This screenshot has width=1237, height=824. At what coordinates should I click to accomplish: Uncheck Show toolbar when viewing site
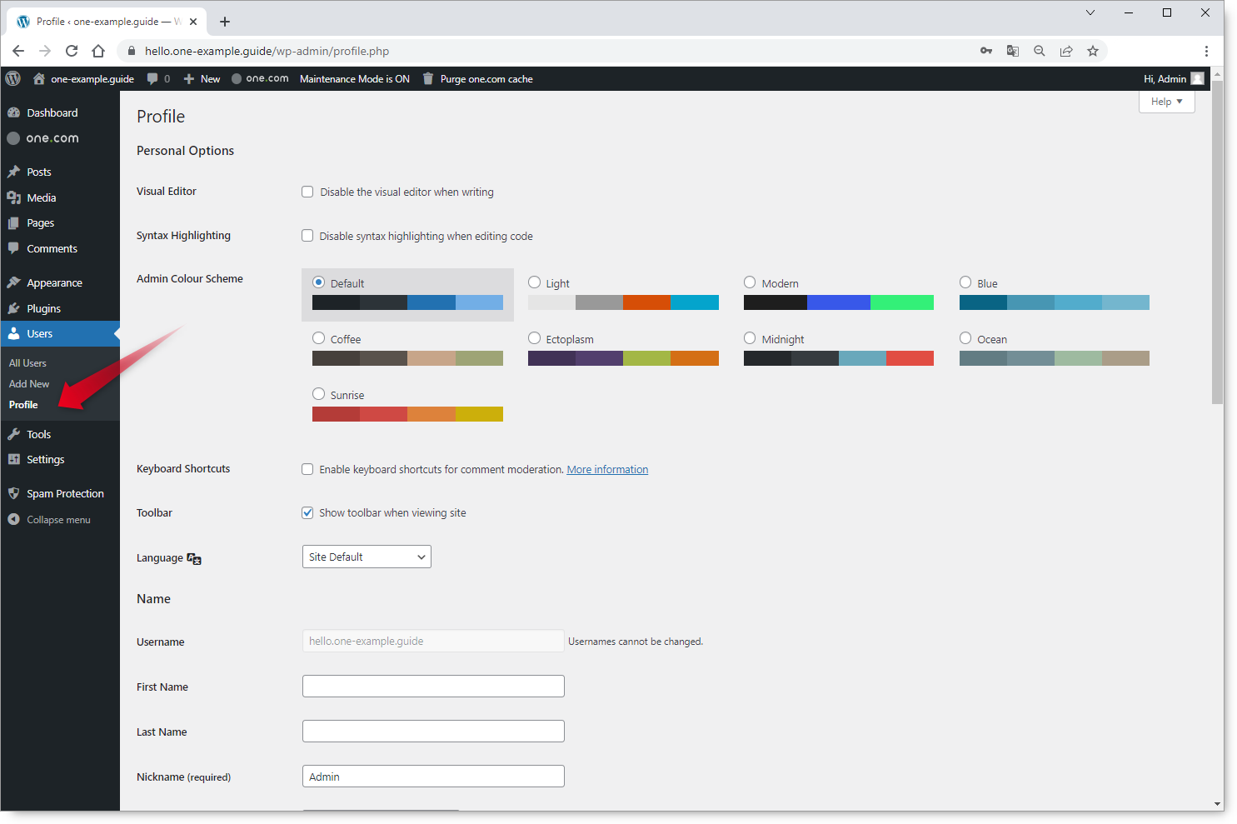tap(307, 512)
